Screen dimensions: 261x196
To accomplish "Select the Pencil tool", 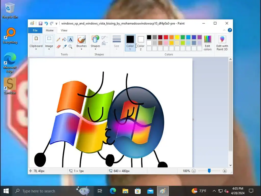I will coord(58,40).
